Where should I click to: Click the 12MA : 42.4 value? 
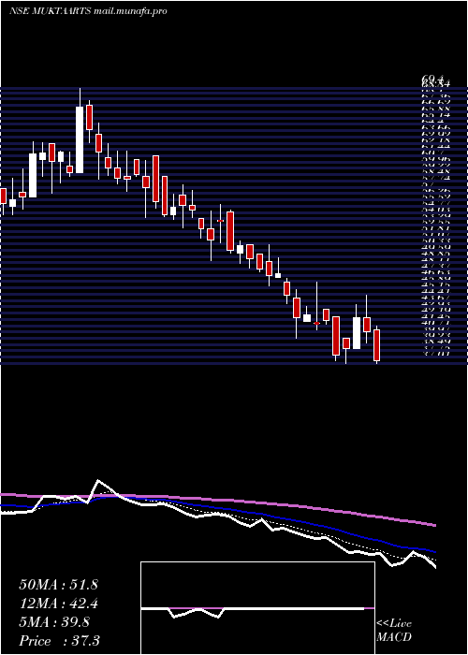(x=58, y=604)
